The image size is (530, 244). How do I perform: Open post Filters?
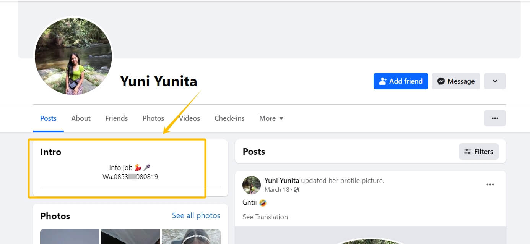click(479, 152)
